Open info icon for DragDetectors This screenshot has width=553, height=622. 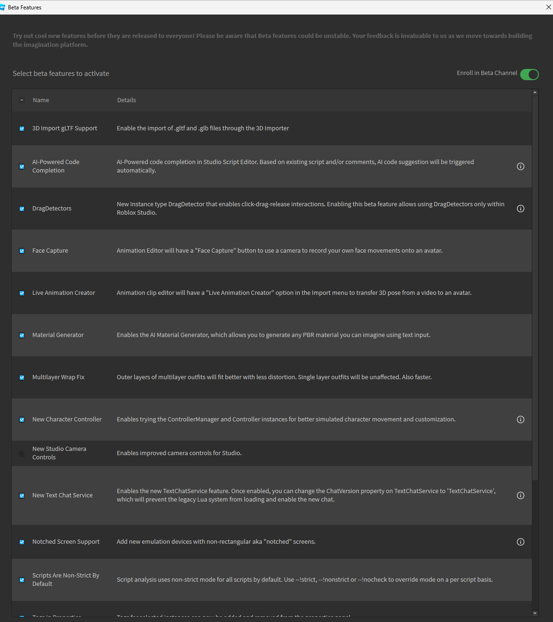[x=521, y=209]
